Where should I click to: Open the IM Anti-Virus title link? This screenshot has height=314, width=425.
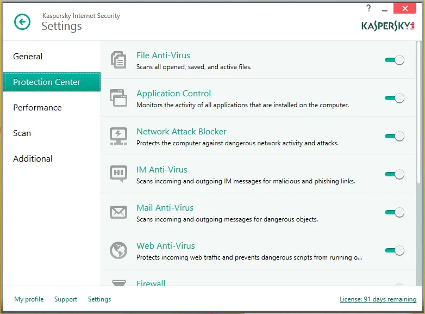point(162,170)
